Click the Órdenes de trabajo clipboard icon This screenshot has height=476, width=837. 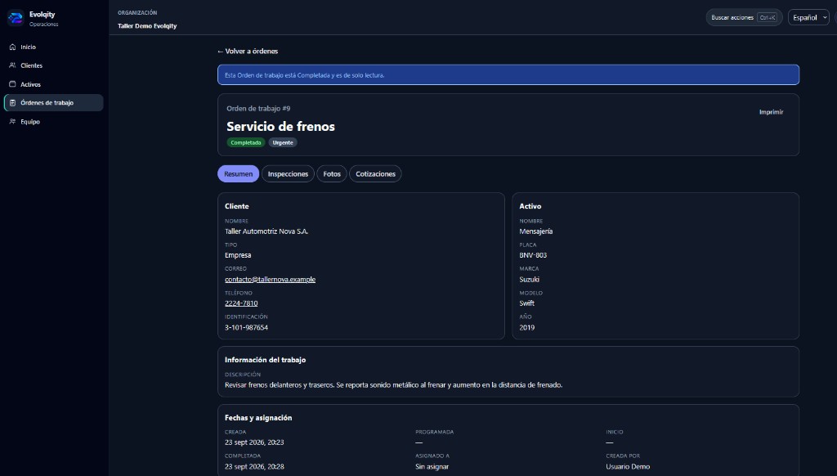[x=13, y=102]
